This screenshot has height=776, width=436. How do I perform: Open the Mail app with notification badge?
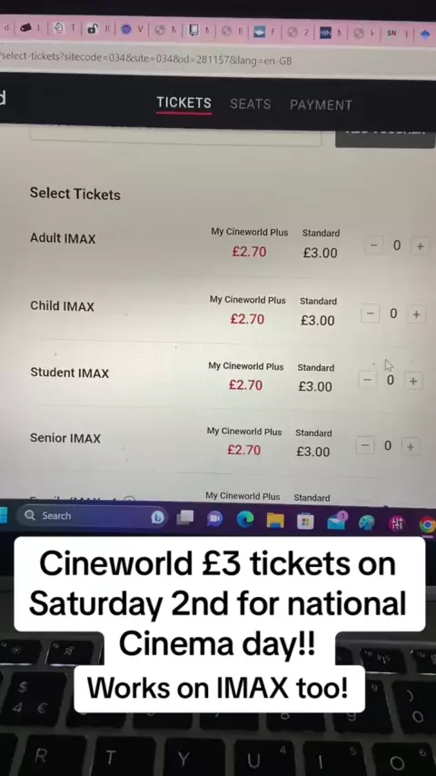coord(336,522)
